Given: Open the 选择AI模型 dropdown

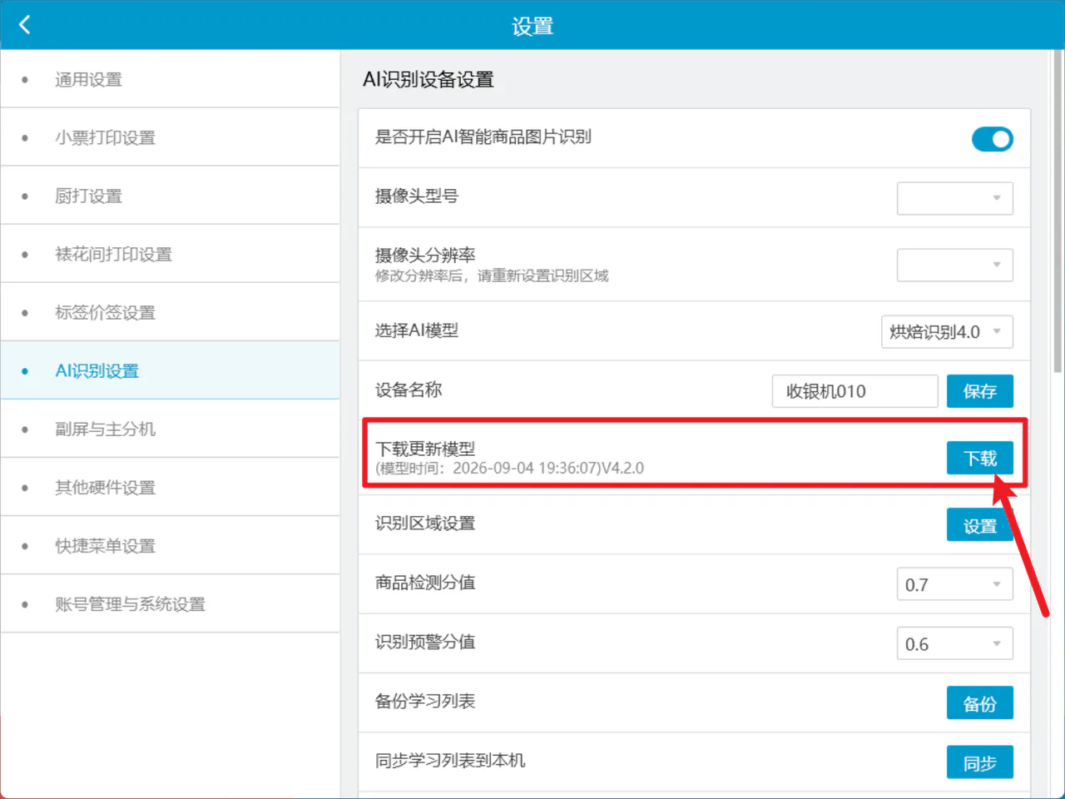Looking at the screenshot, I should coord(947,331).
